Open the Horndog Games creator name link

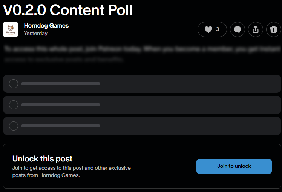(46, 26)
